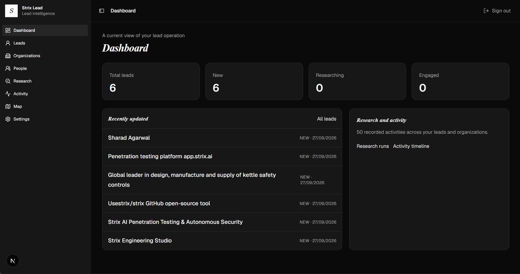Click the People group icon in sidebar
Image resolution: width=520 pixels, height=274 pixels.
tap(8, 68)
